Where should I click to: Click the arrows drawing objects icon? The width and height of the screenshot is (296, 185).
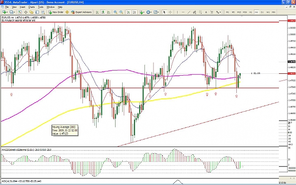pos(218,12)
